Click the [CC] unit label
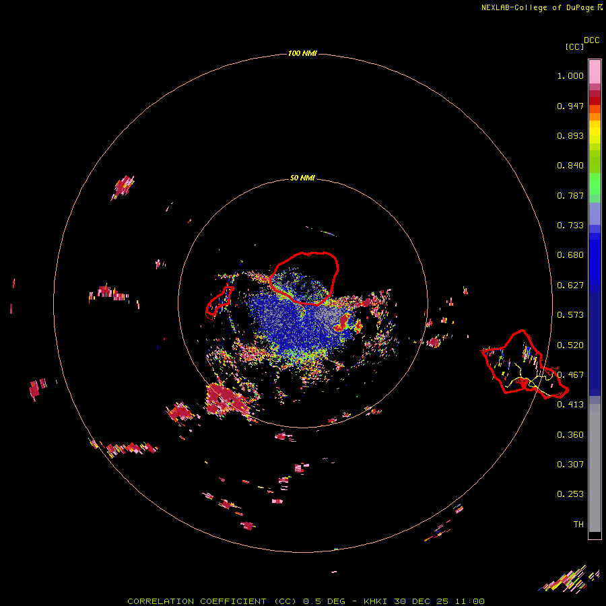The height and width of the screenshot is (606, 606). (574, 46)
